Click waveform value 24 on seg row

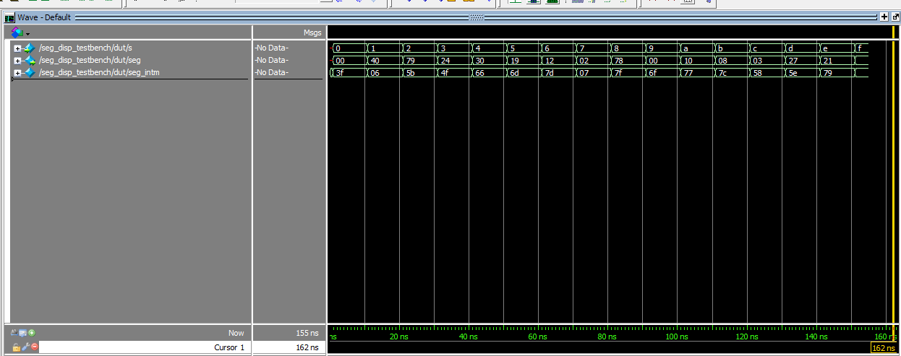[444, 61]
